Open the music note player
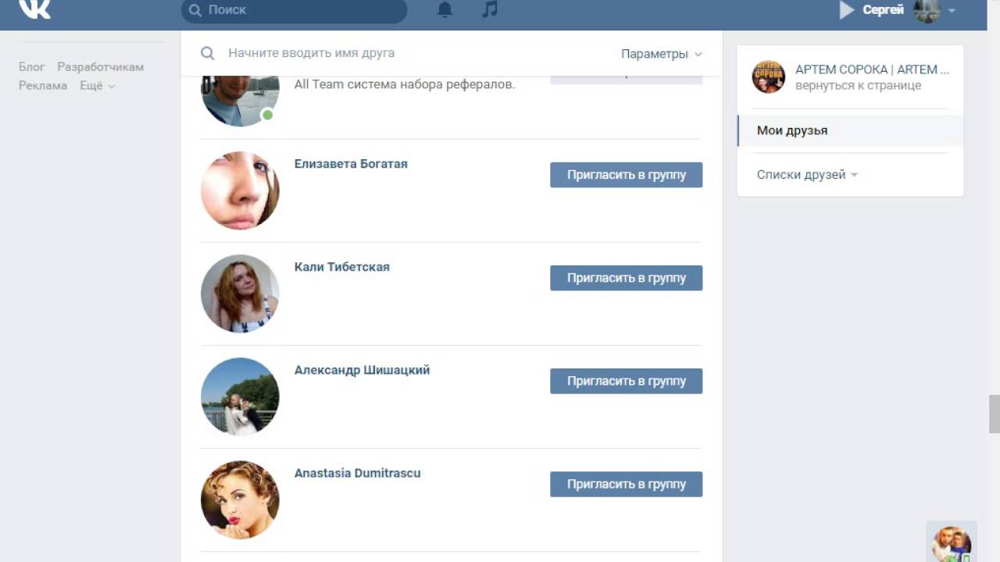The width and height of the screenshot is (1000, 562). pos(490,9)
